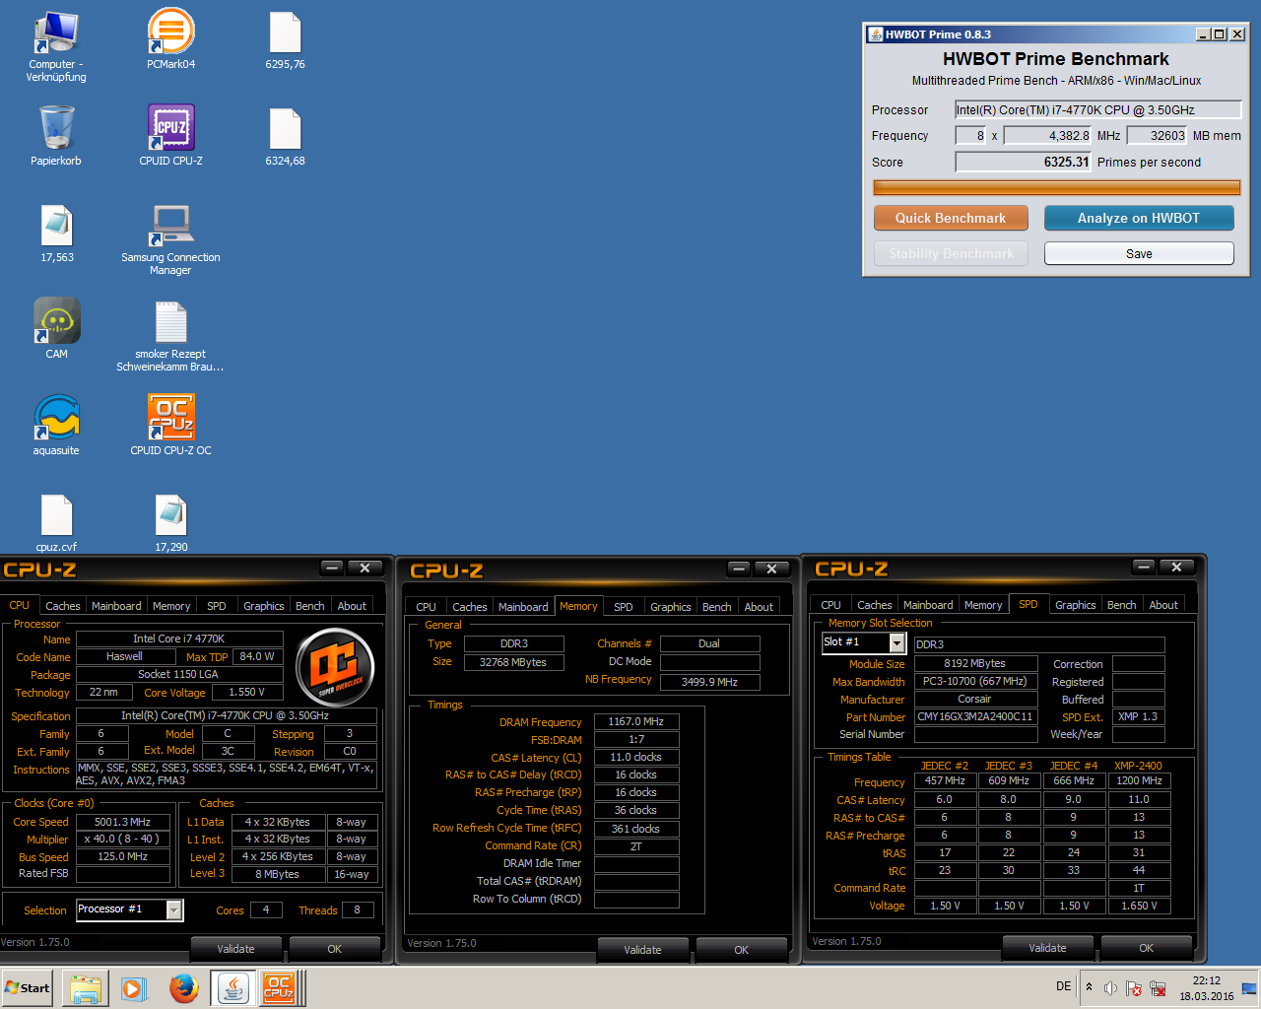Launch the CAM desktop icon
Viewport: 1261px width, 1009px height.
pos(57,329)
